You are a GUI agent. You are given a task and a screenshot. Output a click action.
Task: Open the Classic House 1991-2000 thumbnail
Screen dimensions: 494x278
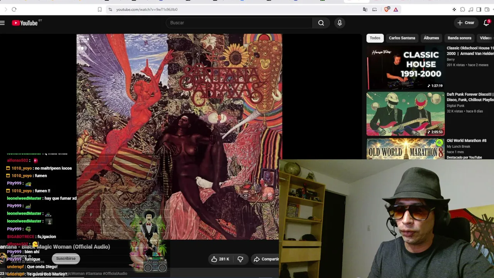pos(406,68)
